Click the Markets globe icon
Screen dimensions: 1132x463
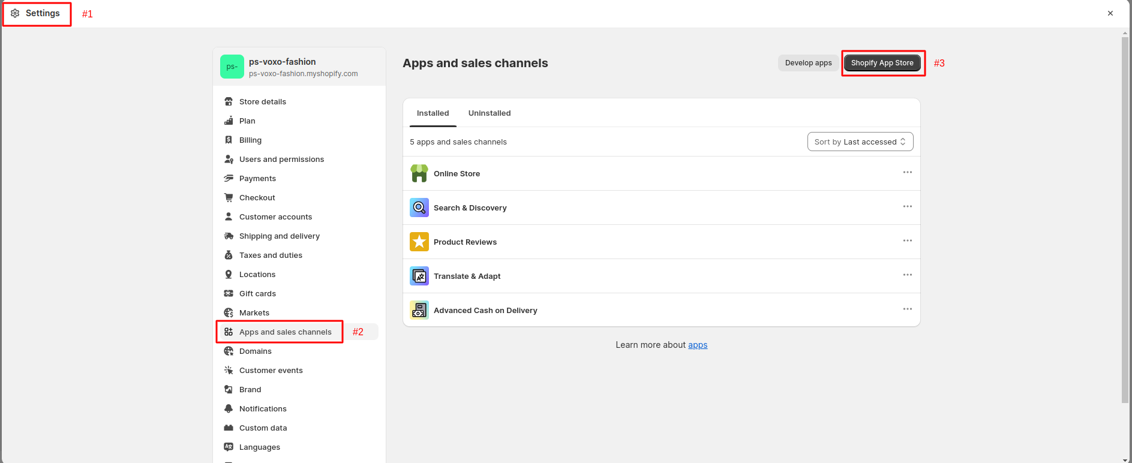[x=229, y=312]
